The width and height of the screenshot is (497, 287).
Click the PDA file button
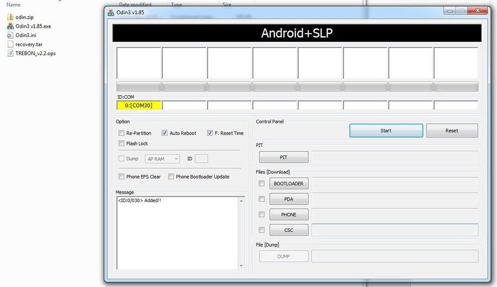(289, 199)
